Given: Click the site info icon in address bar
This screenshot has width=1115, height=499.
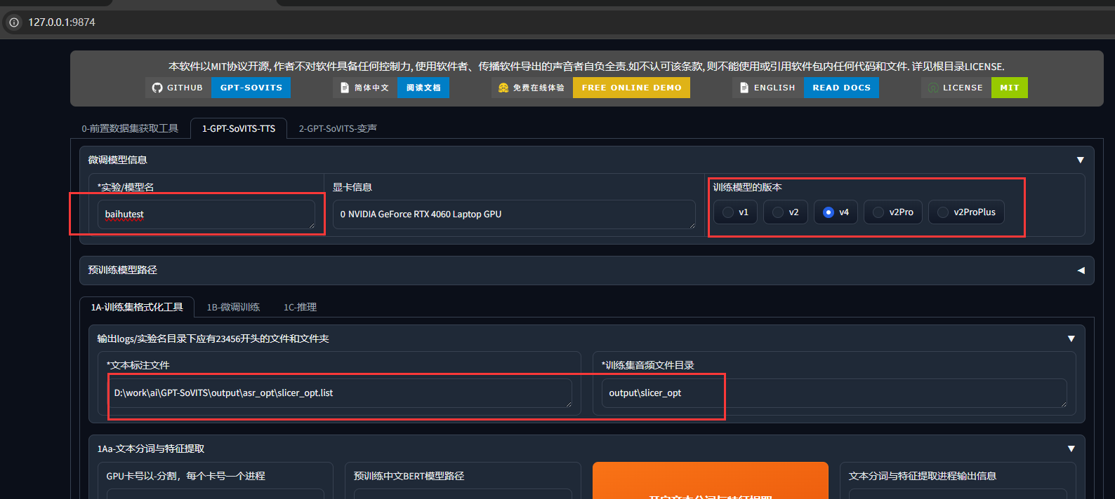Looking at the screenshot, I should (14, 22).
